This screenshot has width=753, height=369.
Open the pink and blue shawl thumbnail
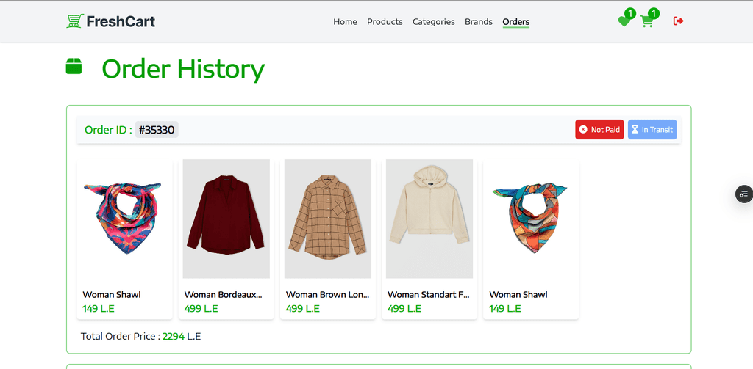[124, 219]
